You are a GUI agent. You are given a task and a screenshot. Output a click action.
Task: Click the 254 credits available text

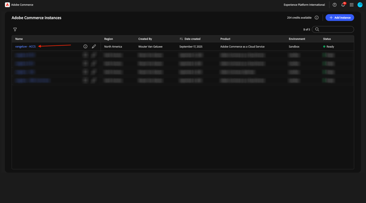click(x=299, y=18)
